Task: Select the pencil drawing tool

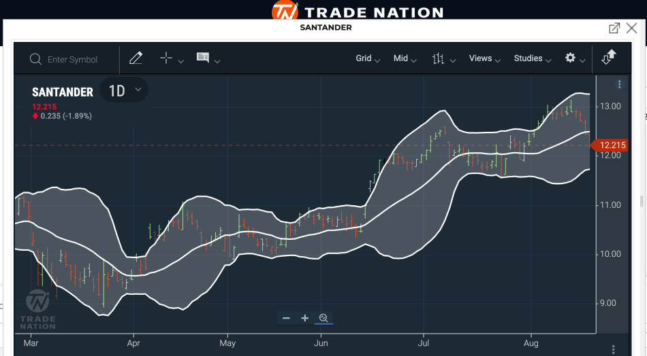Action: [x=136, y=58]
